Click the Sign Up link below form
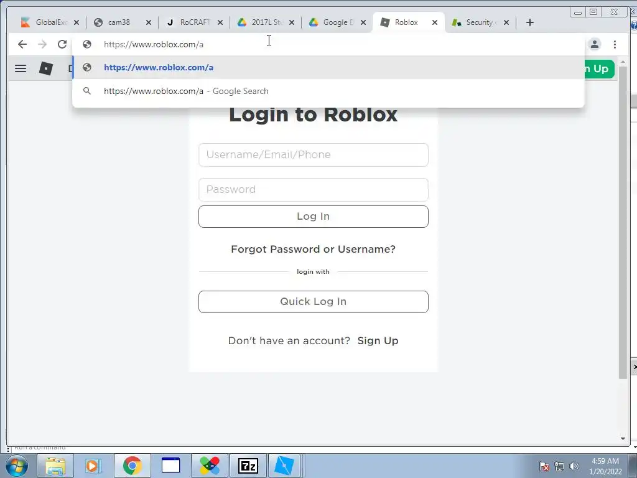Image resolution: width=637 pixels, height=478 pixels. click(378, 340)
